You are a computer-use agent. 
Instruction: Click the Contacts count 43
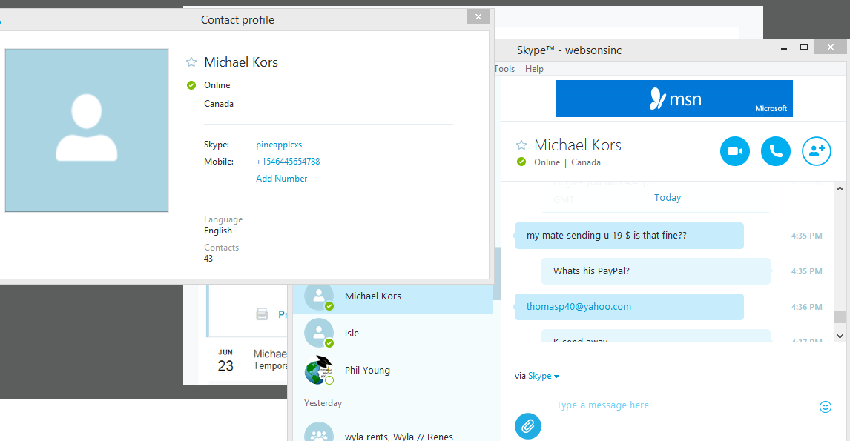click(x=208, y=259)
